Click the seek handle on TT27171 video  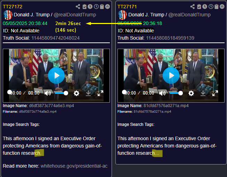[x=124, y=92]
